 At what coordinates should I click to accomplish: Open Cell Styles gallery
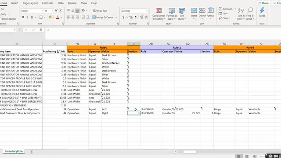coord(182,14)
